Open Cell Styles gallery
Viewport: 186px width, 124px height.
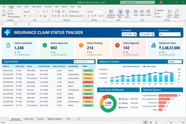(127, 14)
